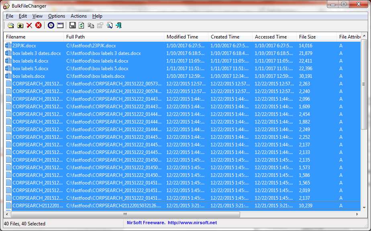Image resolution: width=371 pixels, height=231 pixels.
Task: Click the Exit door icon
Action: click(x=118, y=25)
